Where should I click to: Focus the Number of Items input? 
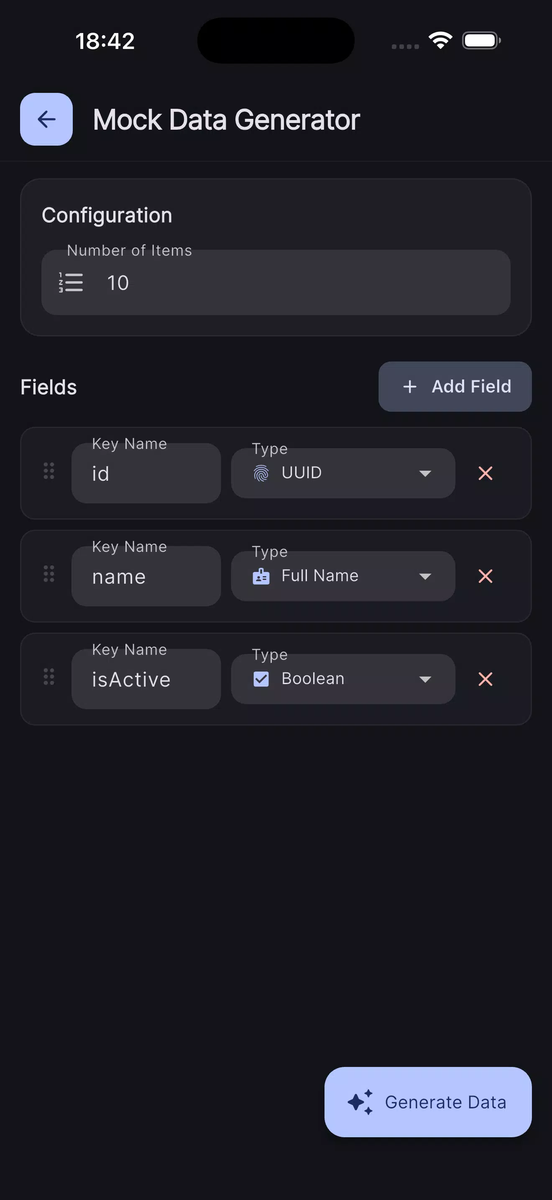(276, 282)
